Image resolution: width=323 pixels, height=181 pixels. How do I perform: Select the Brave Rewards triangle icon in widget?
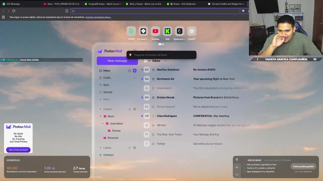[237, 167]
